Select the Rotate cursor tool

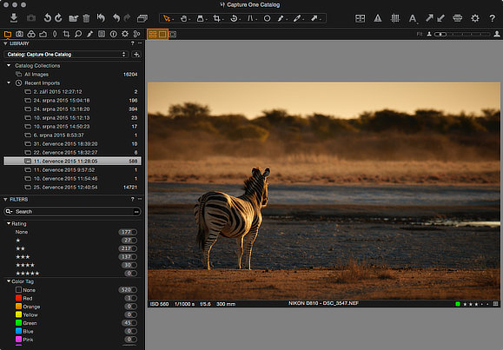tap(234, 18)
